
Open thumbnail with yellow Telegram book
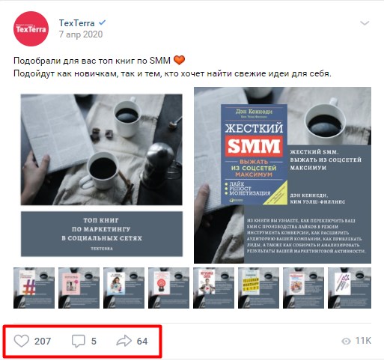tap(258, 288)
